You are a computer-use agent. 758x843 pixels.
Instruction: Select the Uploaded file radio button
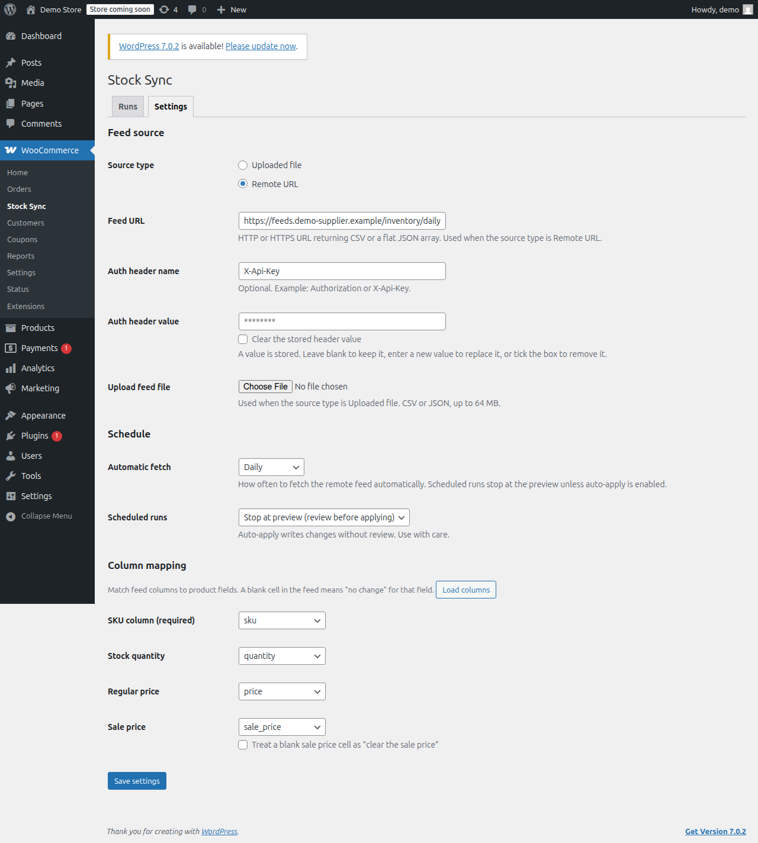click(x=243, y=165)
